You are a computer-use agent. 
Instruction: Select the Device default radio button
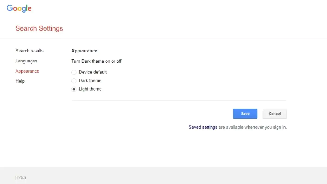point(74,72)
